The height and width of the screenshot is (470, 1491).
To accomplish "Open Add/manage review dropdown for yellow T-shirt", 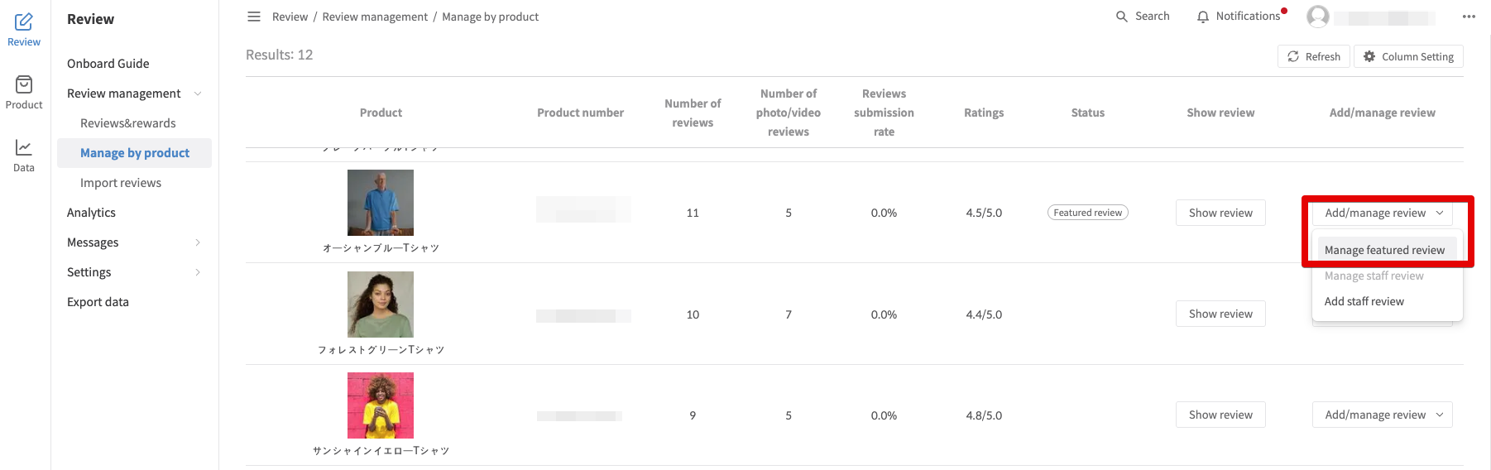I will (1382, 415).
